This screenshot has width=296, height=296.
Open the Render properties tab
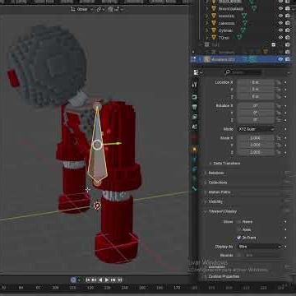click(195, 97)
